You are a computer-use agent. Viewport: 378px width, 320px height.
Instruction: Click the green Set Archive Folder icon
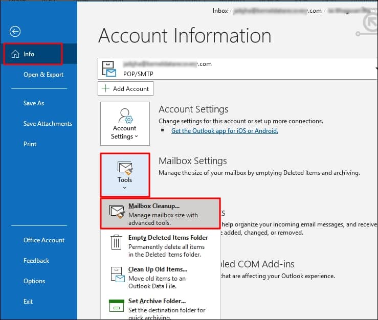(x=117, y=306)
